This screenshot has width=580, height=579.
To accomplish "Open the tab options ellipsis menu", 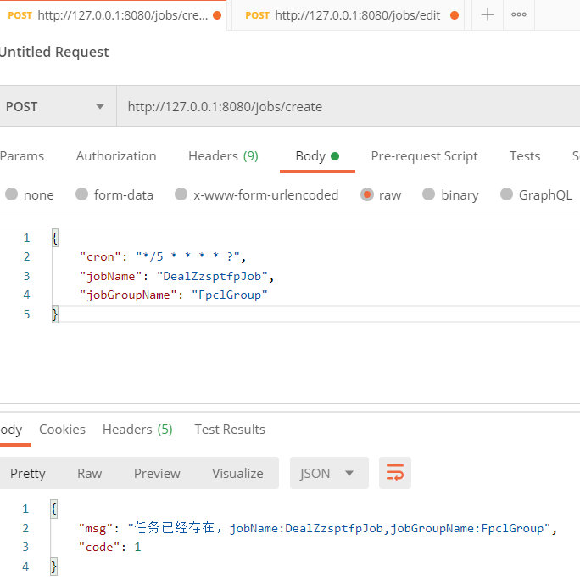I will click(519, 14).
